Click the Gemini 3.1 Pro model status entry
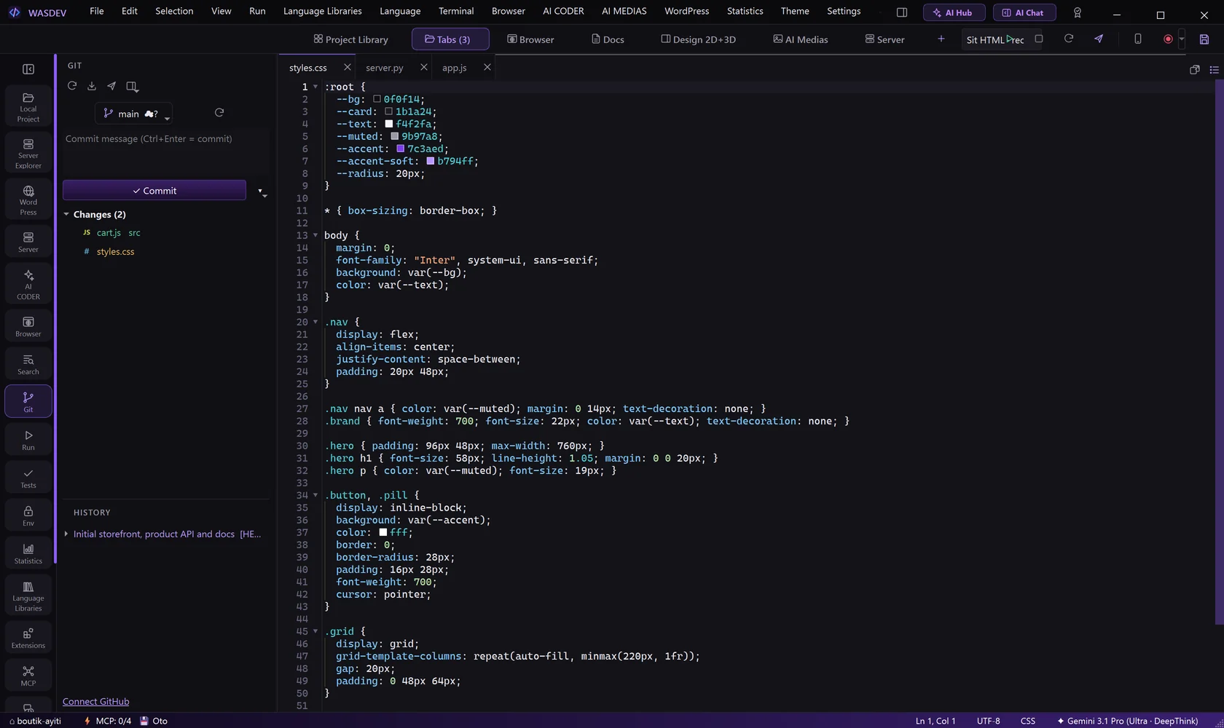 coord(1128,721)
